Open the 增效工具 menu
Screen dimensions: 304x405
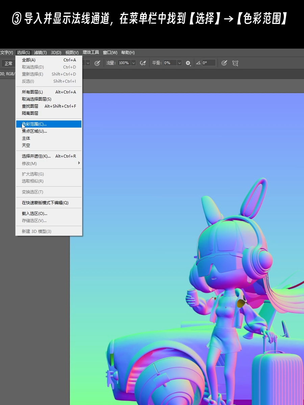coord(91,53)
